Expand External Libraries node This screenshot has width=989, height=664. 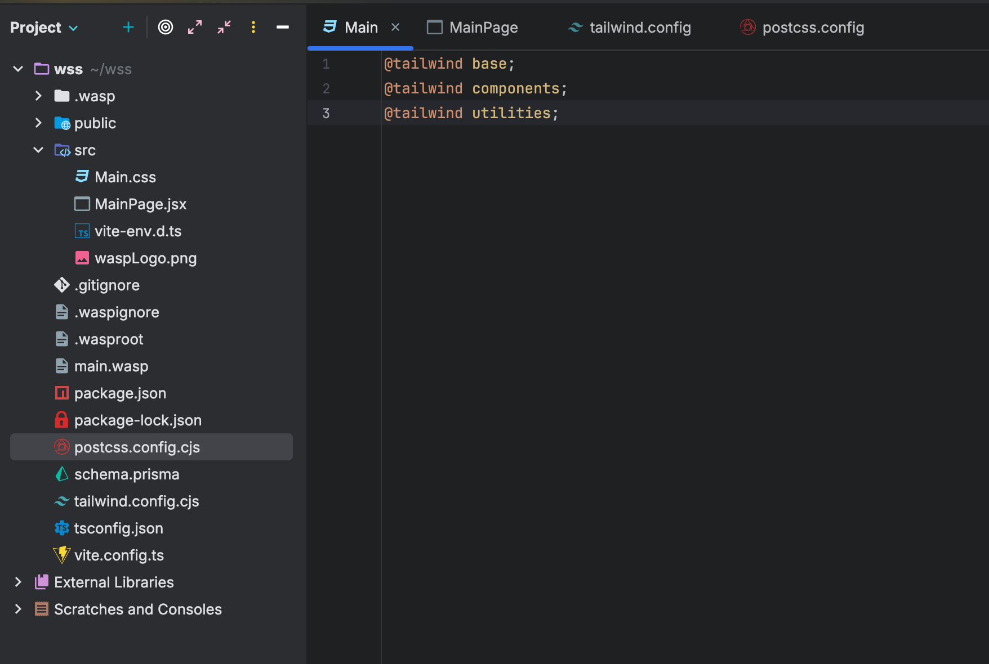[18, 582]
